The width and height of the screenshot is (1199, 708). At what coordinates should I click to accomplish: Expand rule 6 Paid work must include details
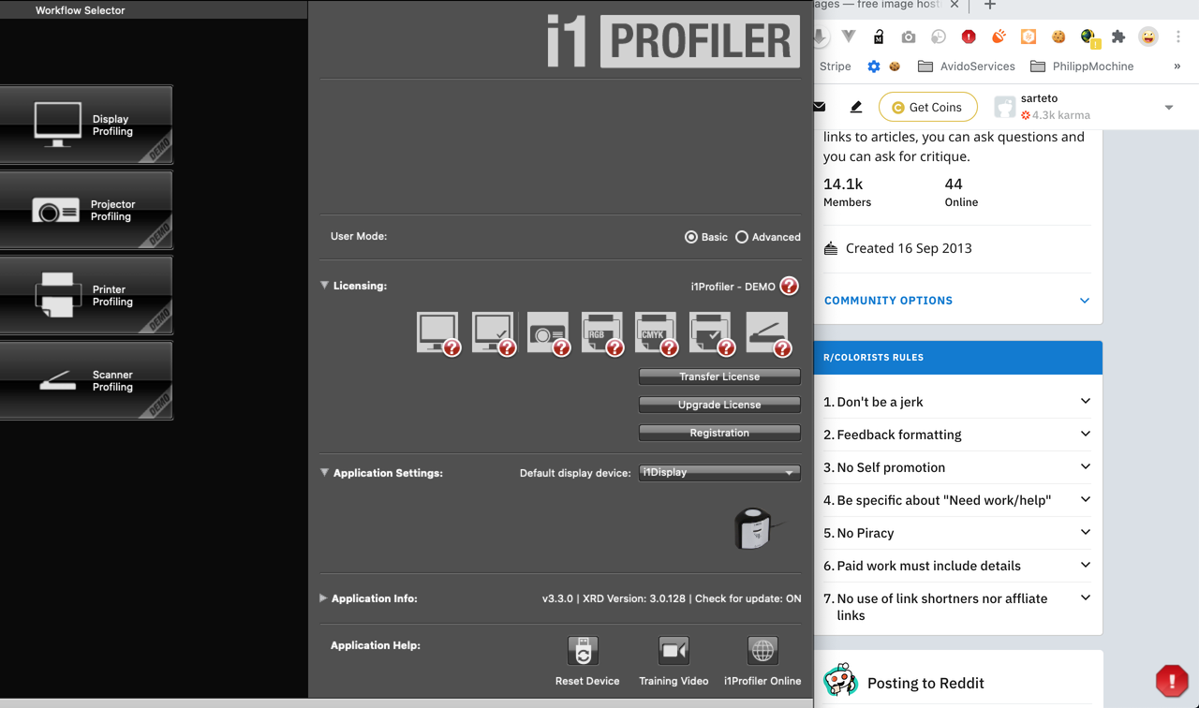click(x=1086, y=565)
